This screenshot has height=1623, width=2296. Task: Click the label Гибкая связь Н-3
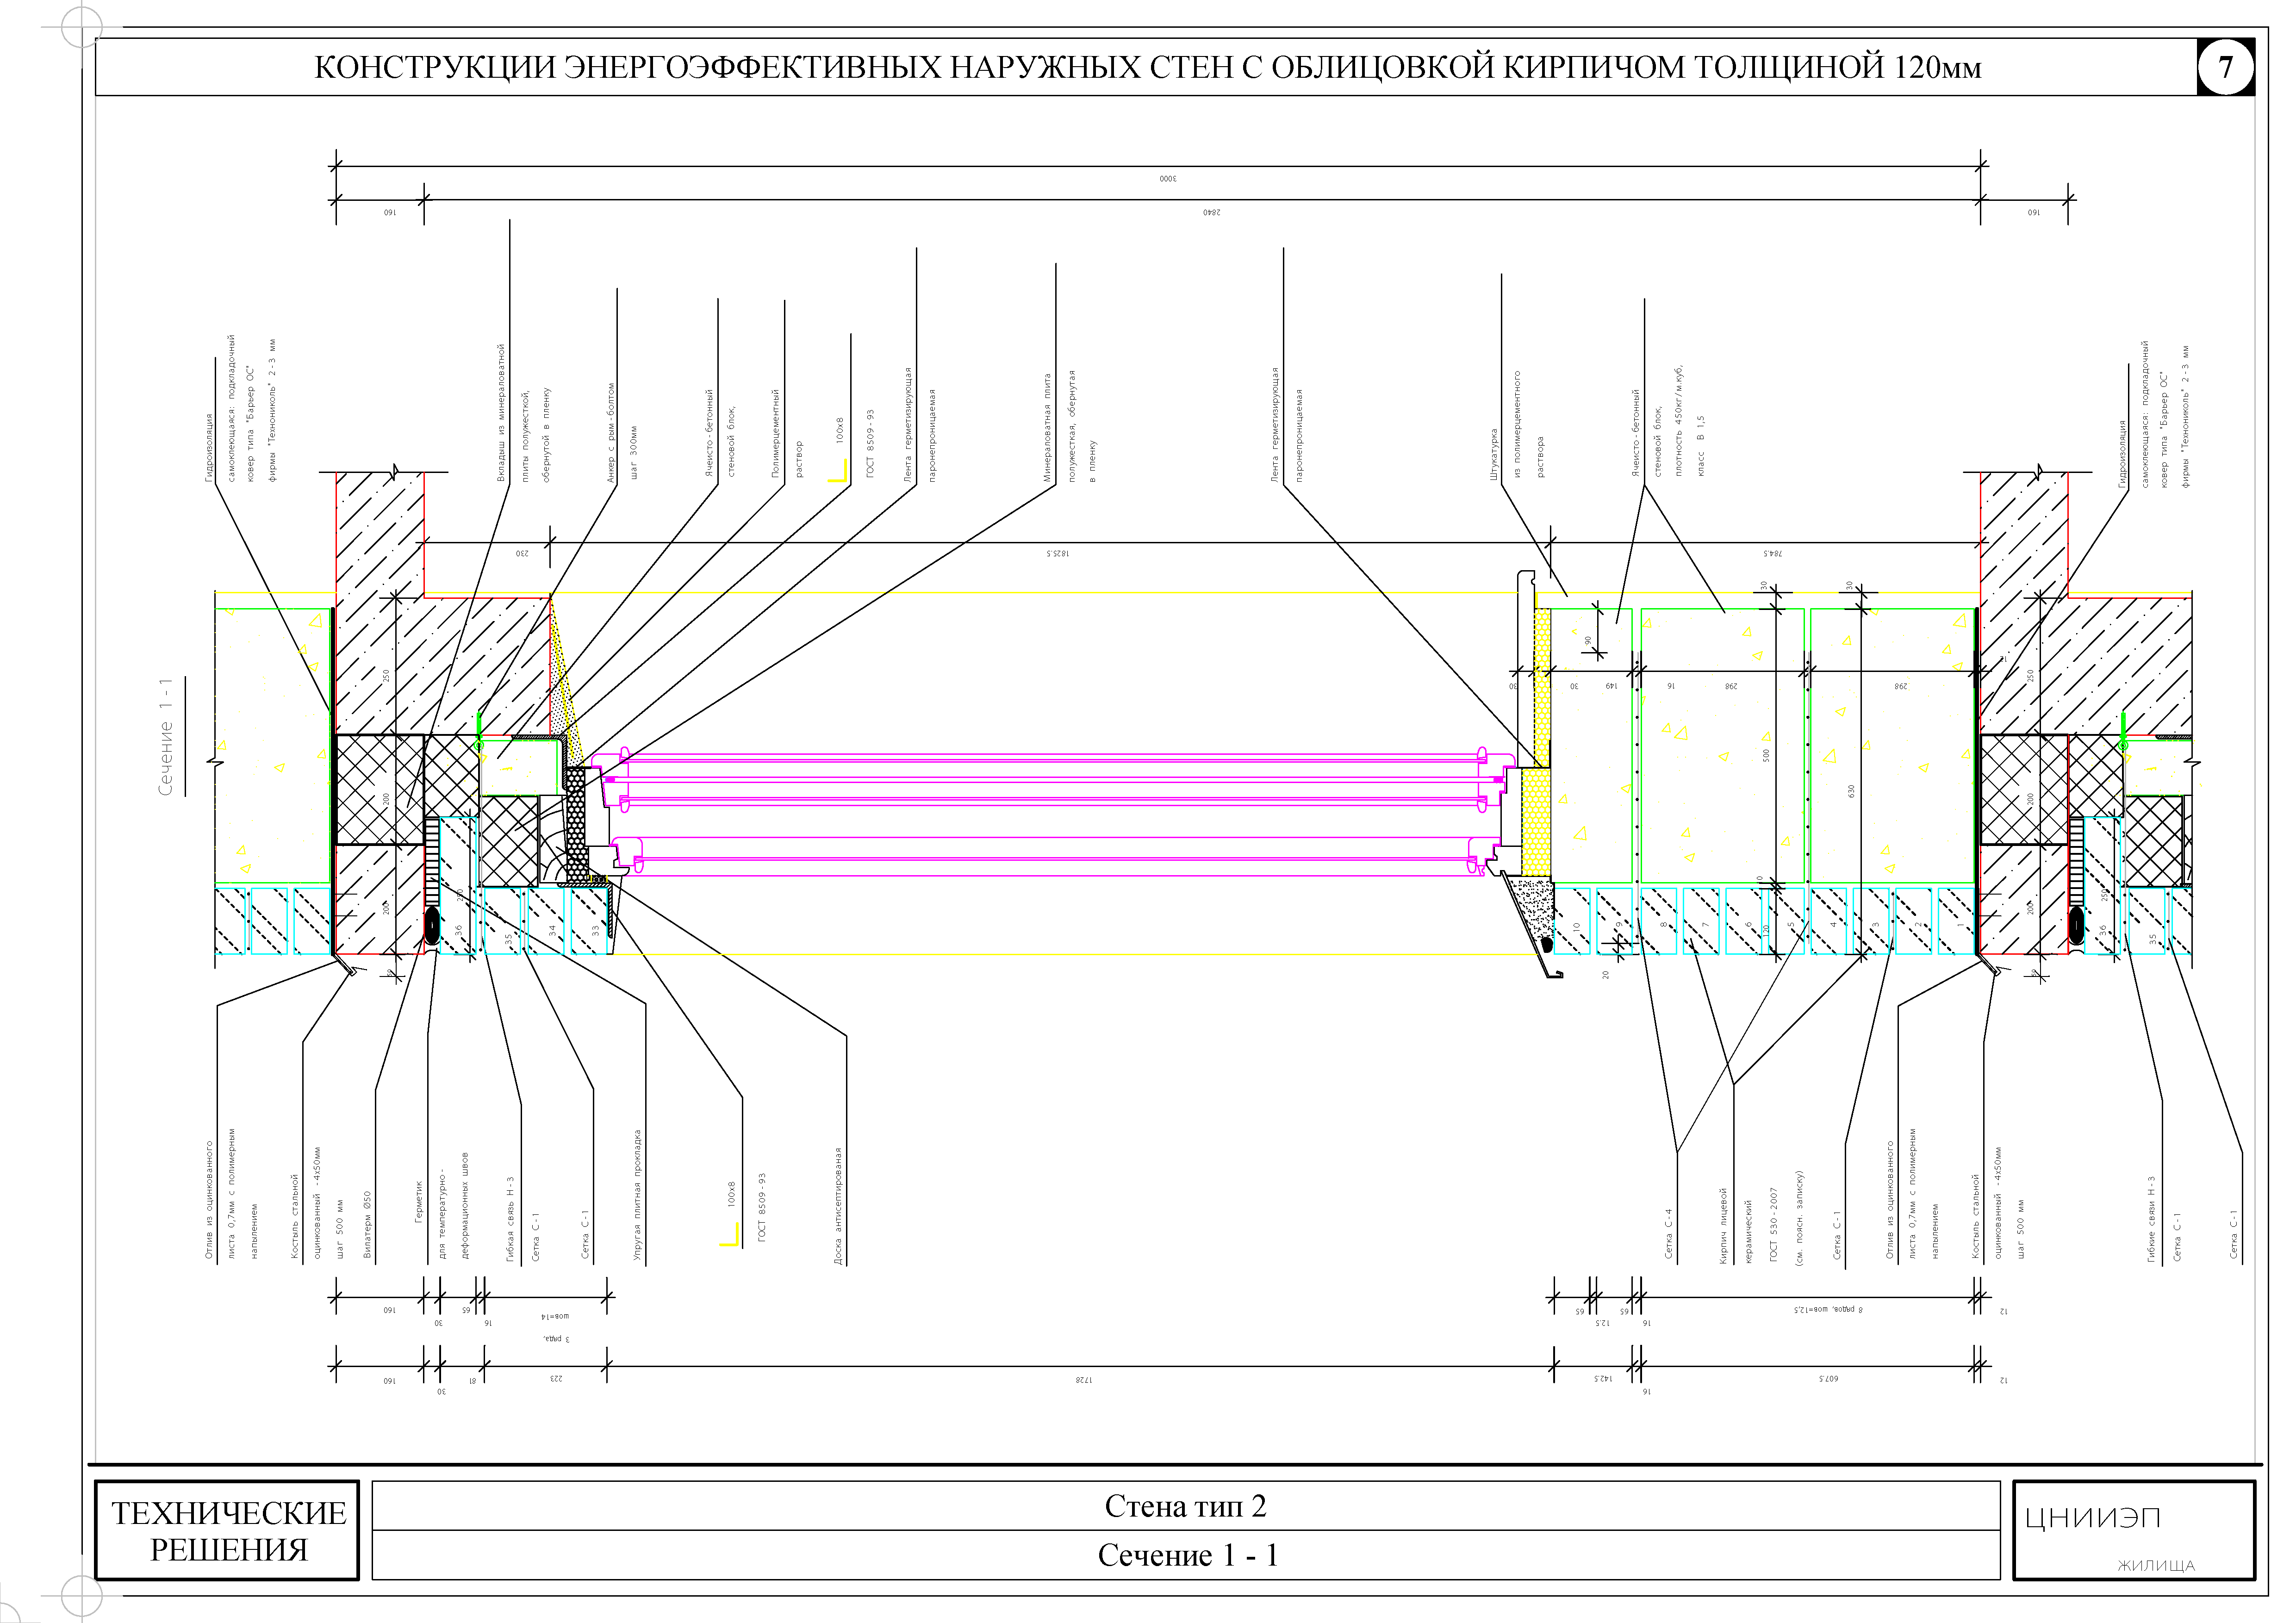511,1219
